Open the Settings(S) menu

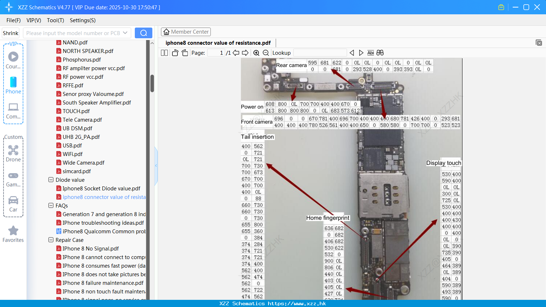point(83,20)
